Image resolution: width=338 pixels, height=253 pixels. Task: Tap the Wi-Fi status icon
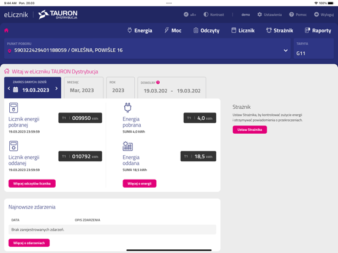coord(316,3)
